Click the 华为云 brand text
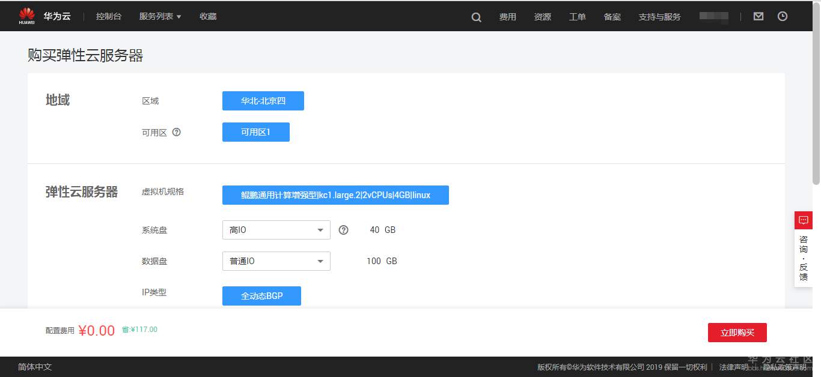The height and width of the screenshot is (377, 821). [x=57, y=17]
